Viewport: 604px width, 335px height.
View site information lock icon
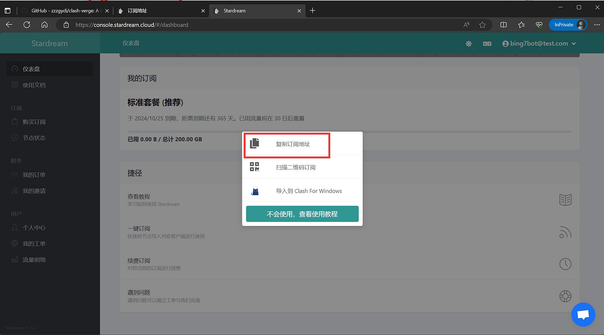point(66,25)
